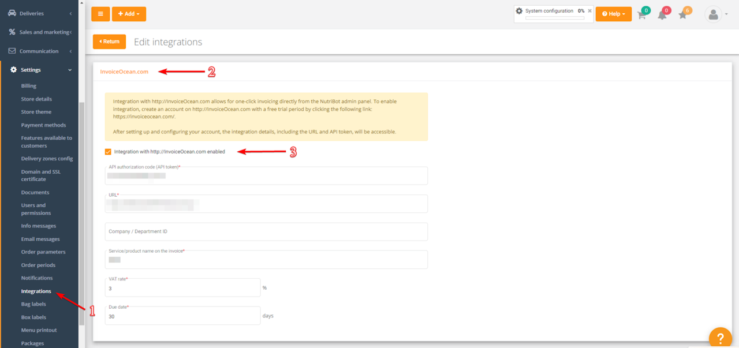Disable the InvoiceOcean.com integration checkbox

(108, 152)
